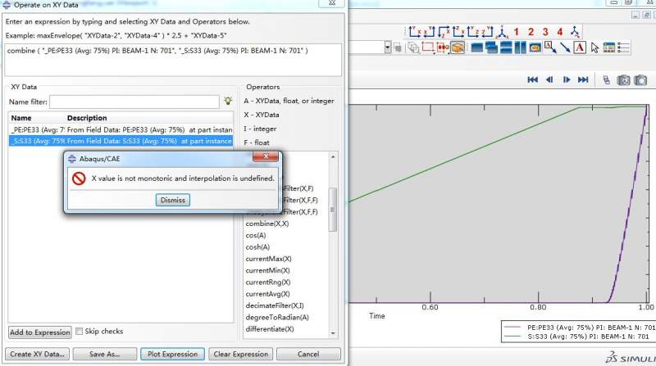Step to the previous frame
Image resolution: width=656 pixels, height=366 pixels.
pos(549,79)
